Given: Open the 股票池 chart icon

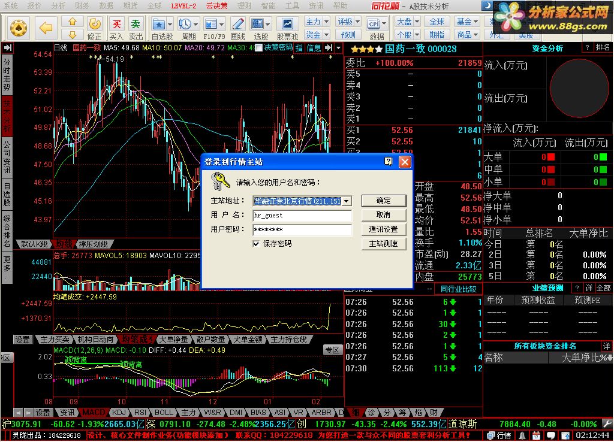Looking at the screenshot, I should tap(287, 24).
